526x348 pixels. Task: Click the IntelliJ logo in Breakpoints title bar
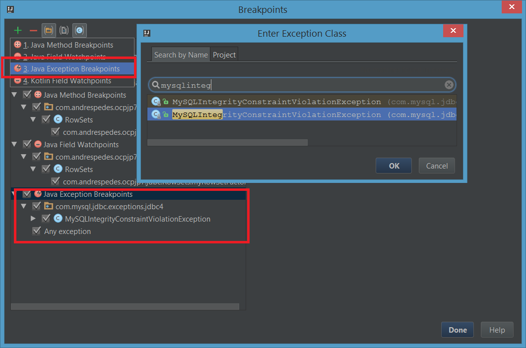(10, 9)
